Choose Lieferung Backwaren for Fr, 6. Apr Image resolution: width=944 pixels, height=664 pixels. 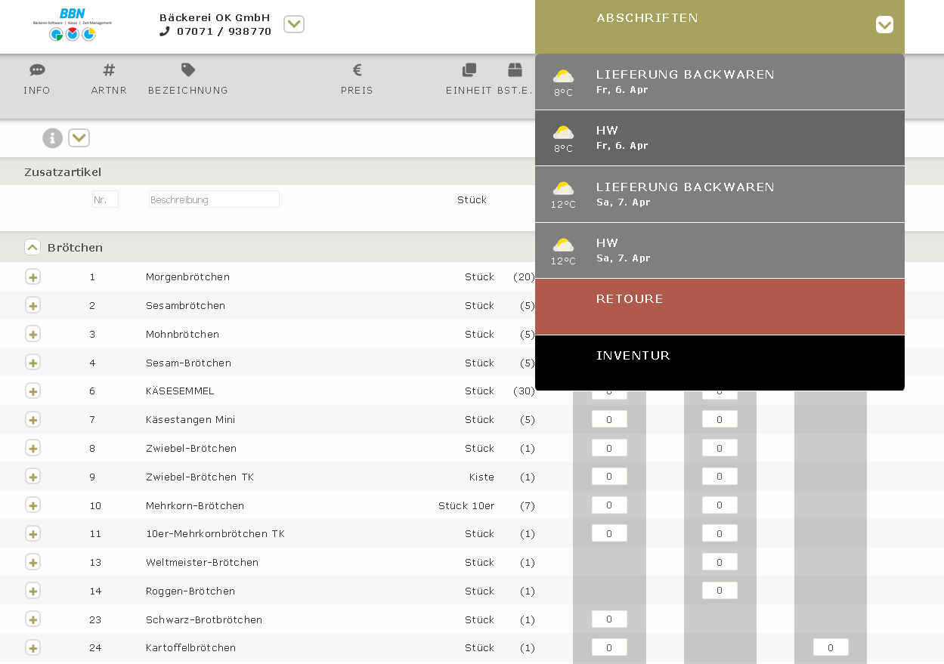pos(719,82)
